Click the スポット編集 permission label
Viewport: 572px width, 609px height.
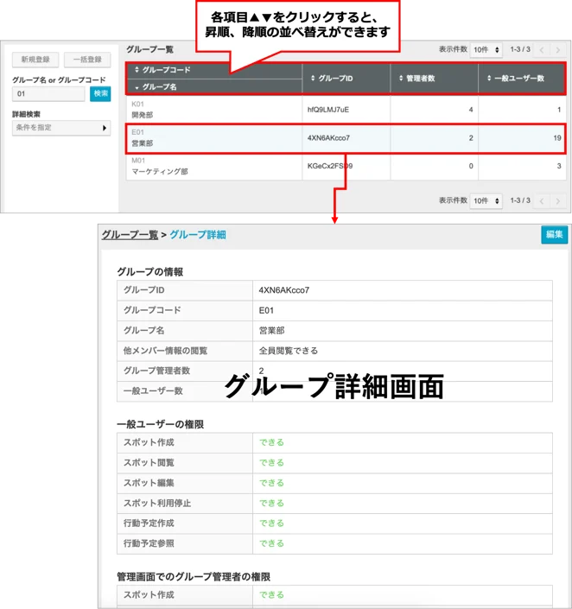(149, 483)
